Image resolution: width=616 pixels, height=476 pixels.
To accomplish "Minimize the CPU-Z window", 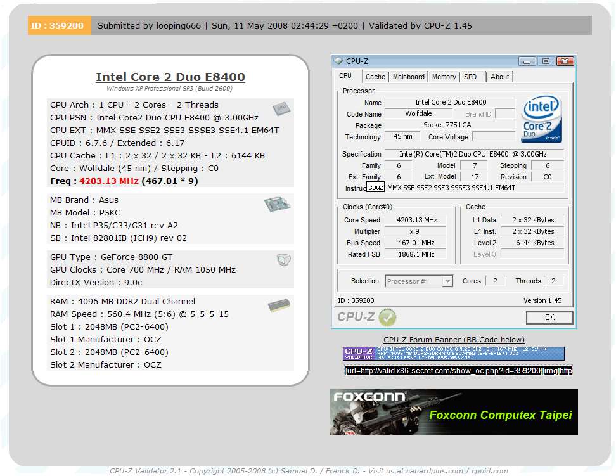I will [x=527, y=61].
